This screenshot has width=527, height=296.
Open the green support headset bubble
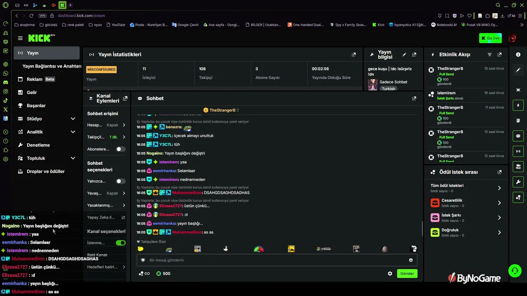pos(515,271)
